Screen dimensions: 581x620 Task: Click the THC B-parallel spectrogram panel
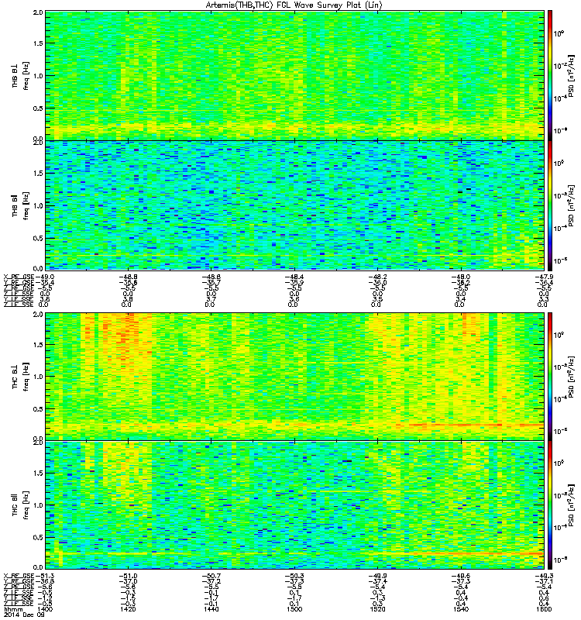point(294,505)
